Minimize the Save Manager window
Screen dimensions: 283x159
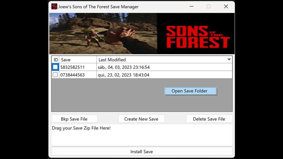pos(191,7)
